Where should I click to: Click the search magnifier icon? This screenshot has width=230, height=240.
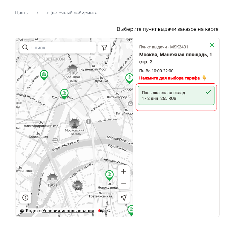[25, 48]
